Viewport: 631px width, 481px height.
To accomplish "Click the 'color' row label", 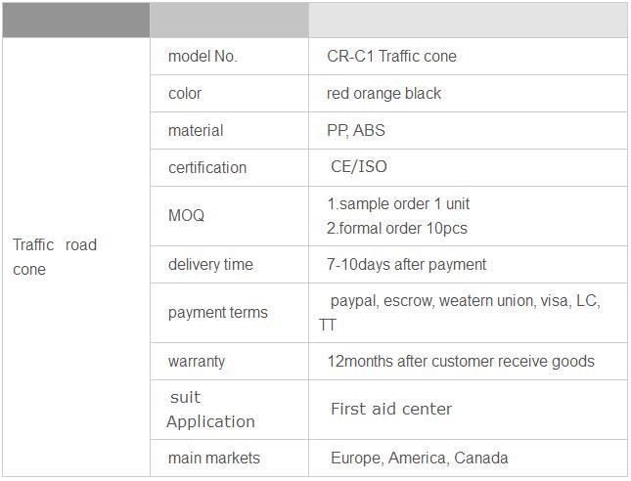I will (185, 93).
